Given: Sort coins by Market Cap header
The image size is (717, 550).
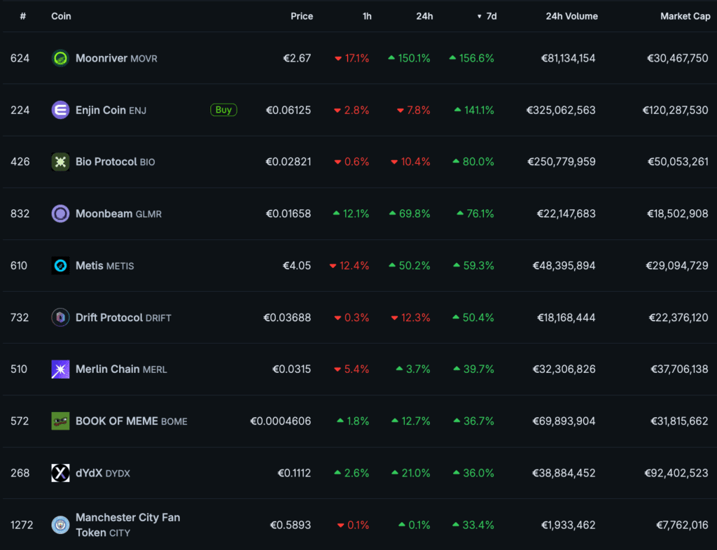Looking at the screenshot, I should 685,16.
